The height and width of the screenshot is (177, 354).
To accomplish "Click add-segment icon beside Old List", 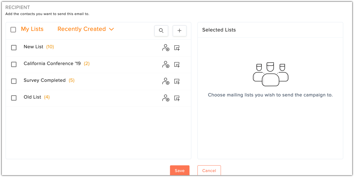I will click(x=177, y=98).
